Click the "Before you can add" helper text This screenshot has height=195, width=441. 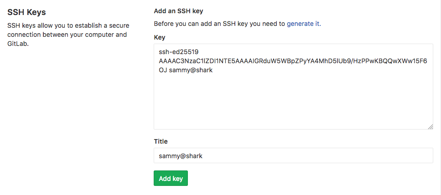pos(219,24)
